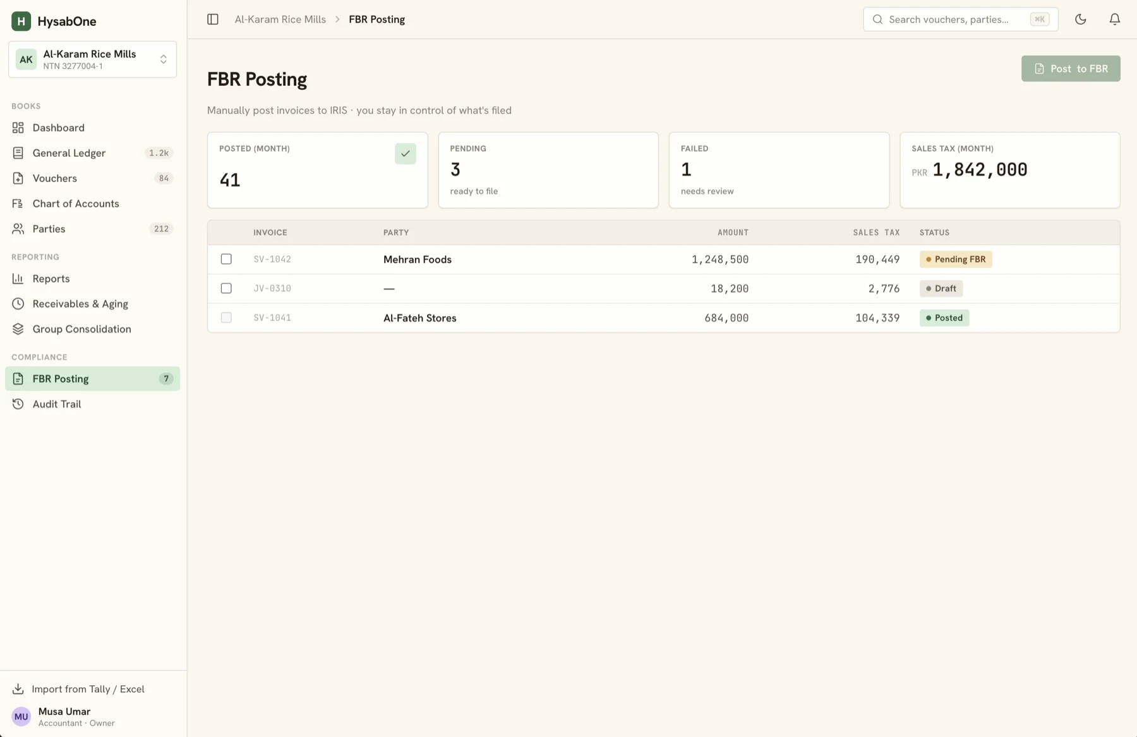Image resolution: width=1137 pixels, height=737 pixels.
Task: Click the Audit Trail history icon
Action: point(18,404)
